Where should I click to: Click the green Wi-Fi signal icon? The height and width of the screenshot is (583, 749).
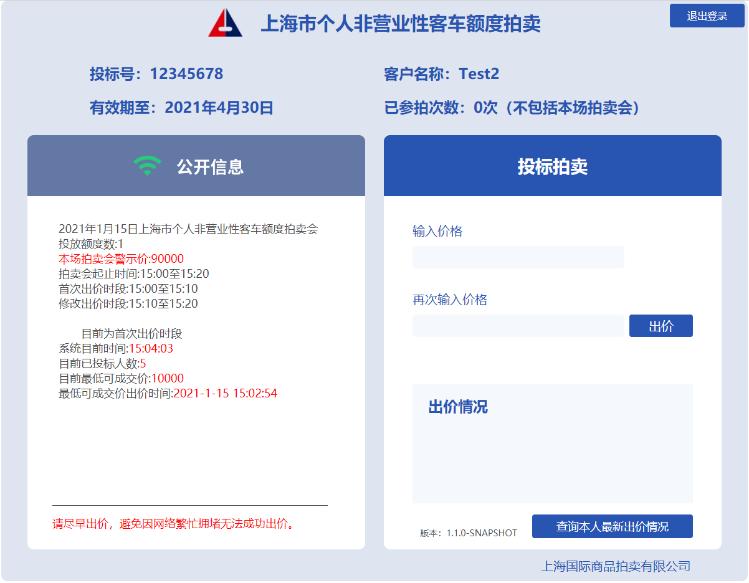(147, 166)
